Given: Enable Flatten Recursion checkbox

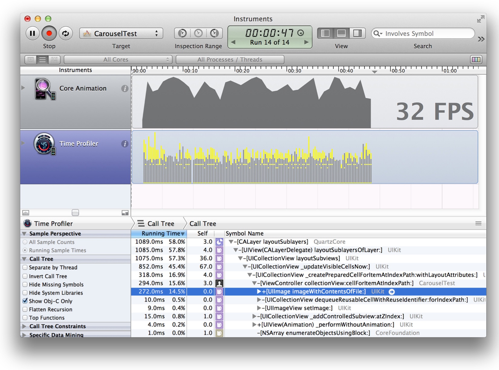Looking at the screenshot, I should pyautogui.click(x=25, y=309).
